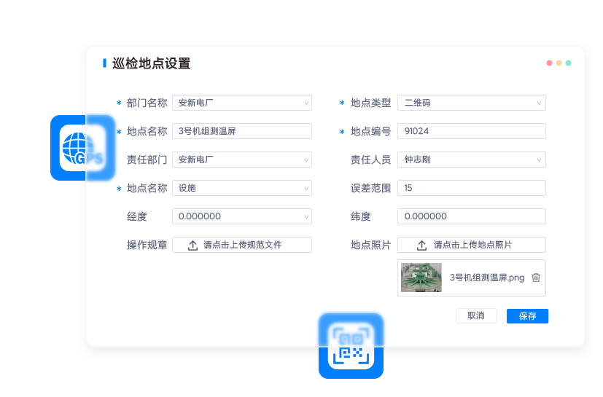Click the blue 保存 button
This screenshot has height=397, width=603.
click(527, 316)
